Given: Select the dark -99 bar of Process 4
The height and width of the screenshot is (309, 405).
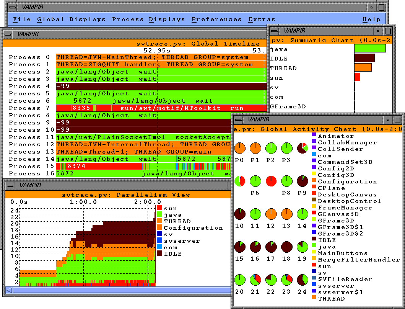Looking at the screenshot, I should point(161,87).
